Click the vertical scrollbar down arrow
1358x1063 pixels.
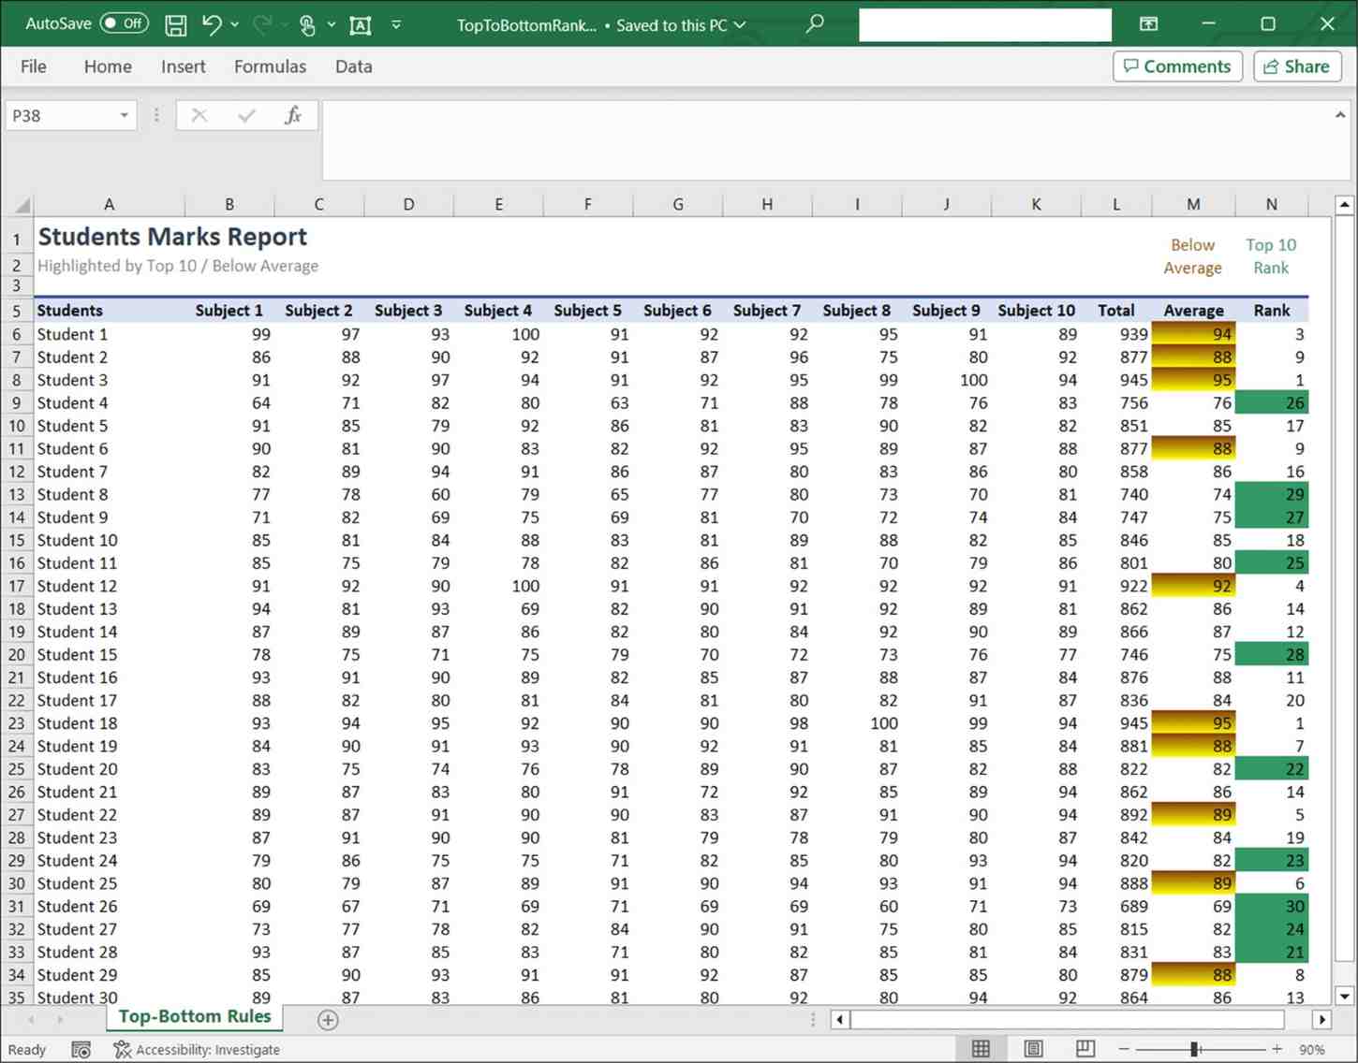pos(1344,997)
